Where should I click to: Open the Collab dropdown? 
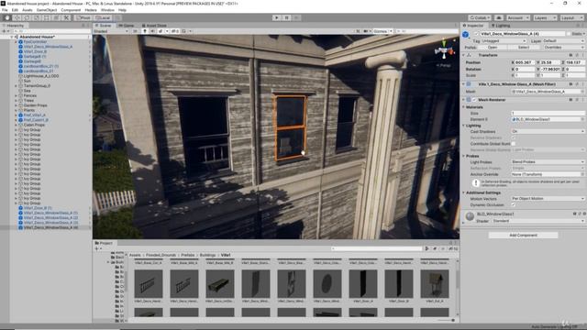pyautogui.click(x=480, y=17)
